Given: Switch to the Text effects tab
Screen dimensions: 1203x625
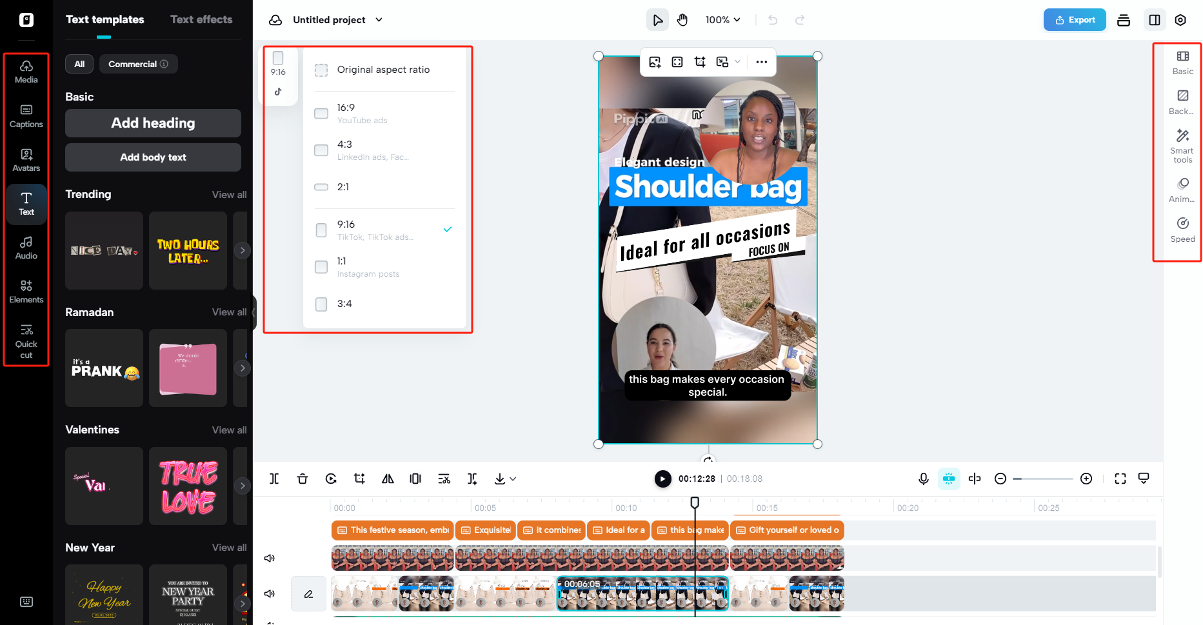Looking at the screenshot, I should (201, 19).
